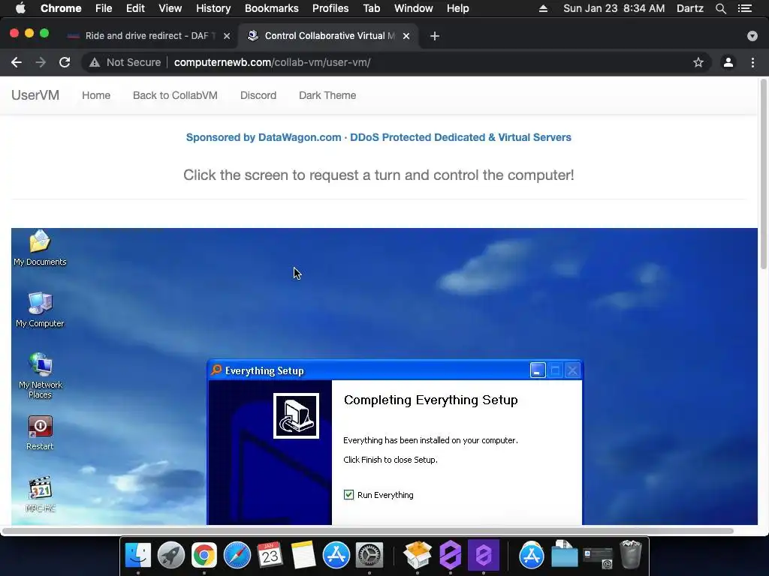Follow the Back to CollabVM link
This screenshot has height=576, width=769.
(x=175, y=95)
